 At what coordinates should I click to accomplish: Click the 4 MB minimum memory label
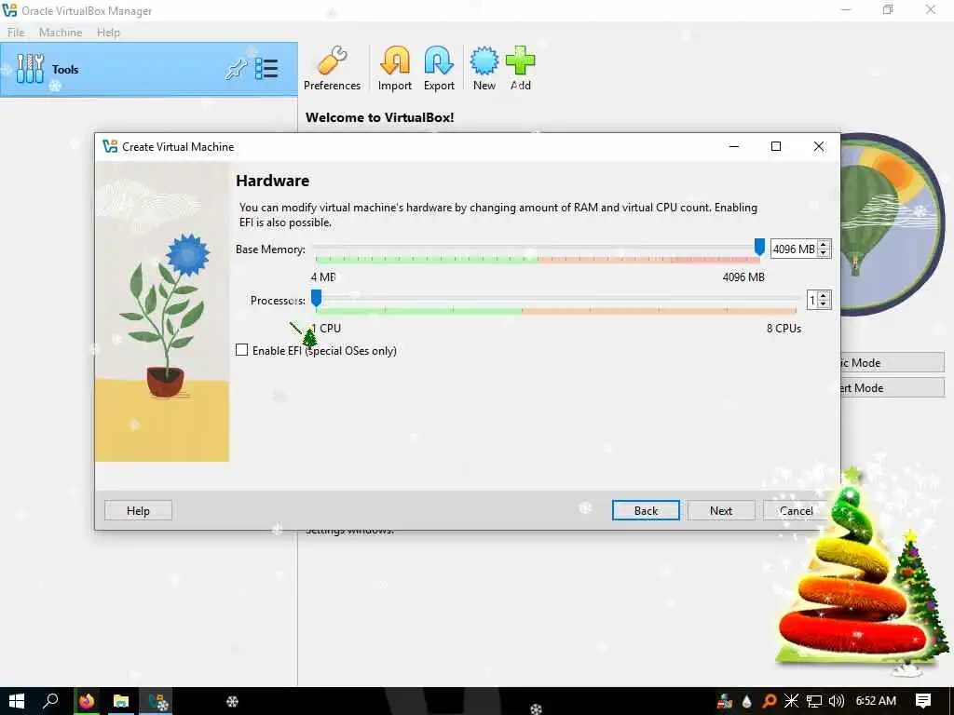(323, 277)
